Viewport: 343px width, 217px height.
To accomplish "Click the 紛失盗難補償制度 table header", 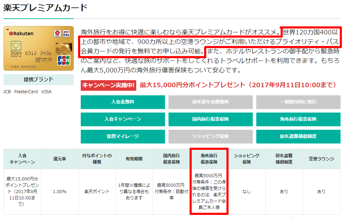I will point(284,159).
